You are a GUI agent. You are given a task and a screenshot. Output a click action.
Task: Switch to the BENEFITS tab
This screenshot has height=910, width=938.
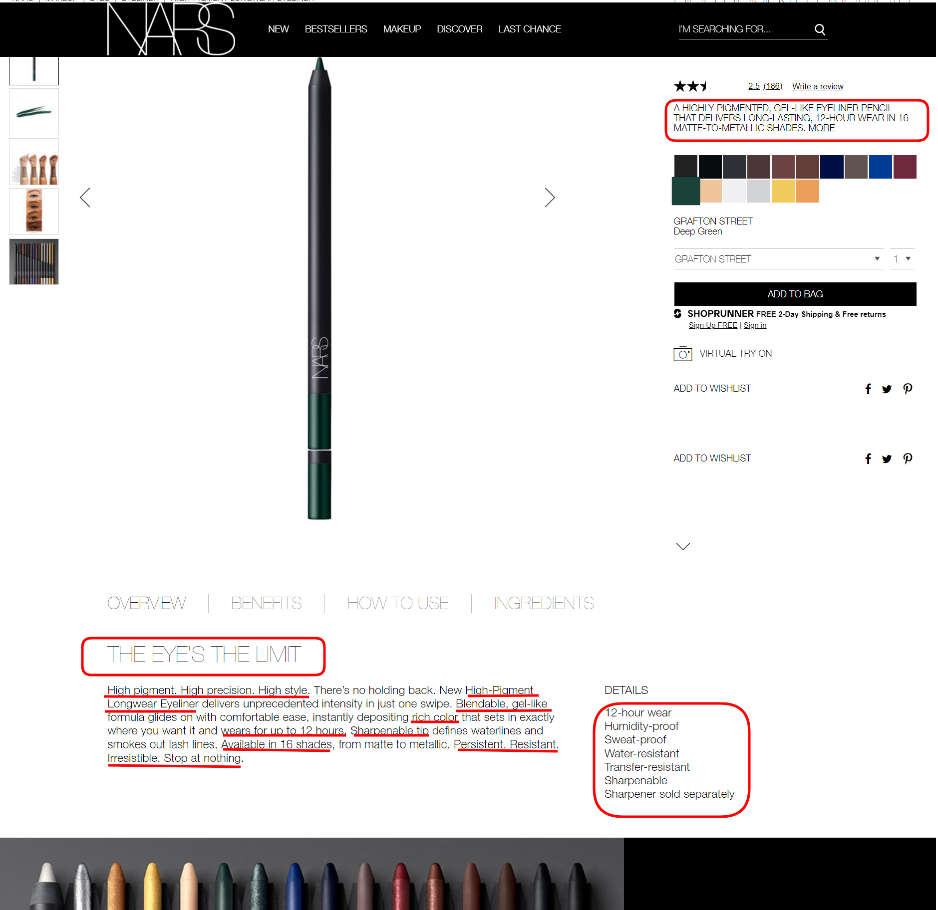266,603
